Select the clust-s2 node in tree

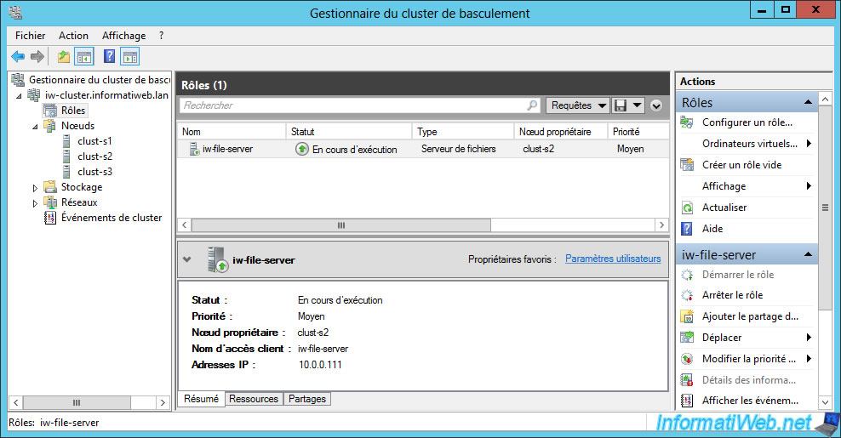point(94,156)
